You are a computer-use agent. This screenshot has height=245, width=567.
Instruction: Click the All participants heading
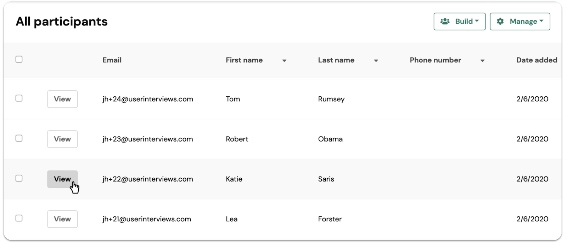[62, 22]
